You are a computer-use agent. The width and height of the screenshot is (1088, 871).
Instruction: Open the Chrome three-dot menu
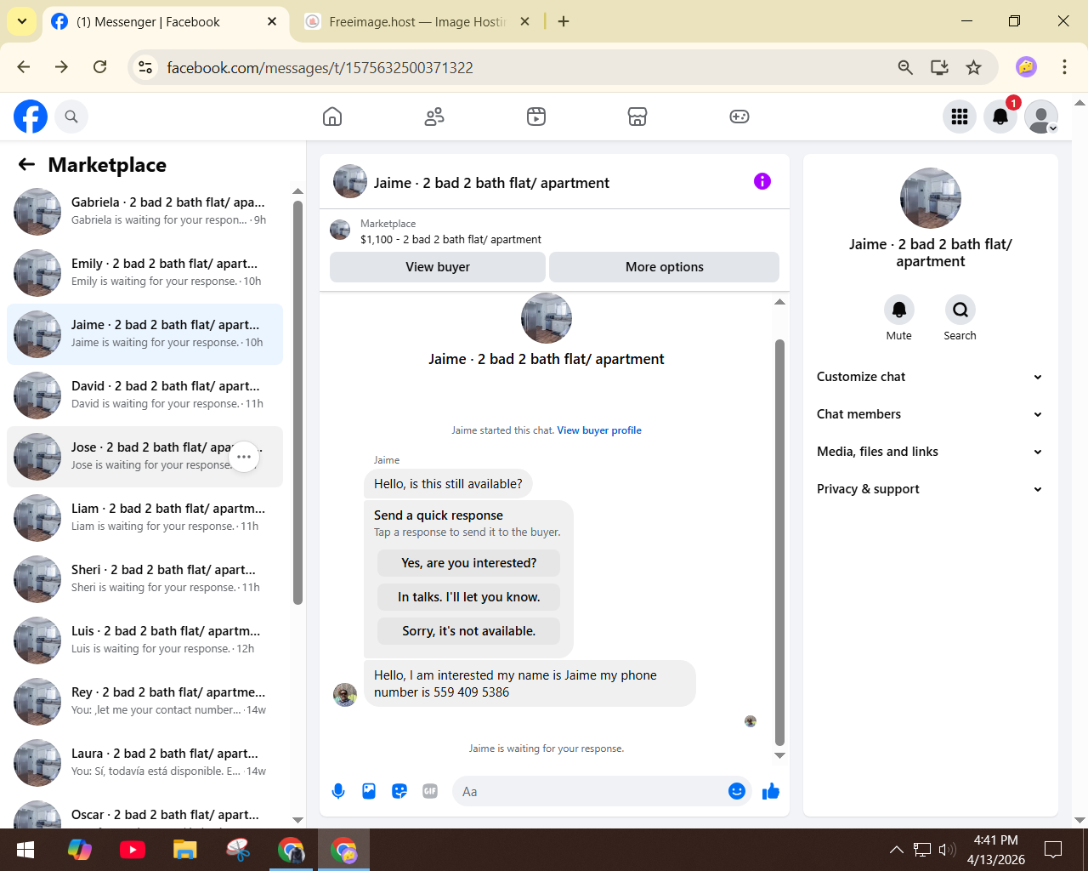click(1064, 67)
